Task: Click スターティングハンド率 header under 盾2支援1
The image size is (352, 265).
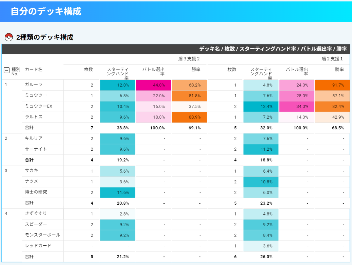Action: pos(261,74)
